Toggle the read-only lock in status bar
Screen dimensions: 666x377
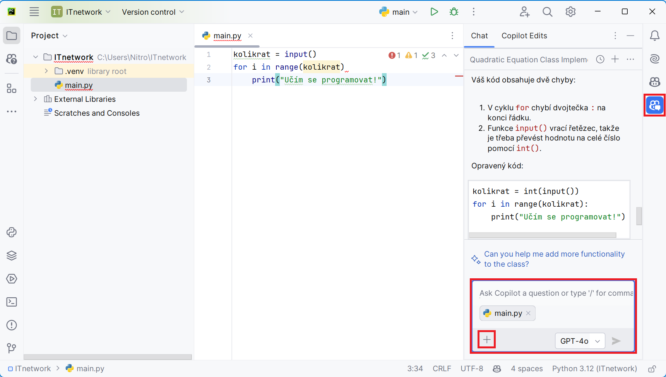pos(652,369)
